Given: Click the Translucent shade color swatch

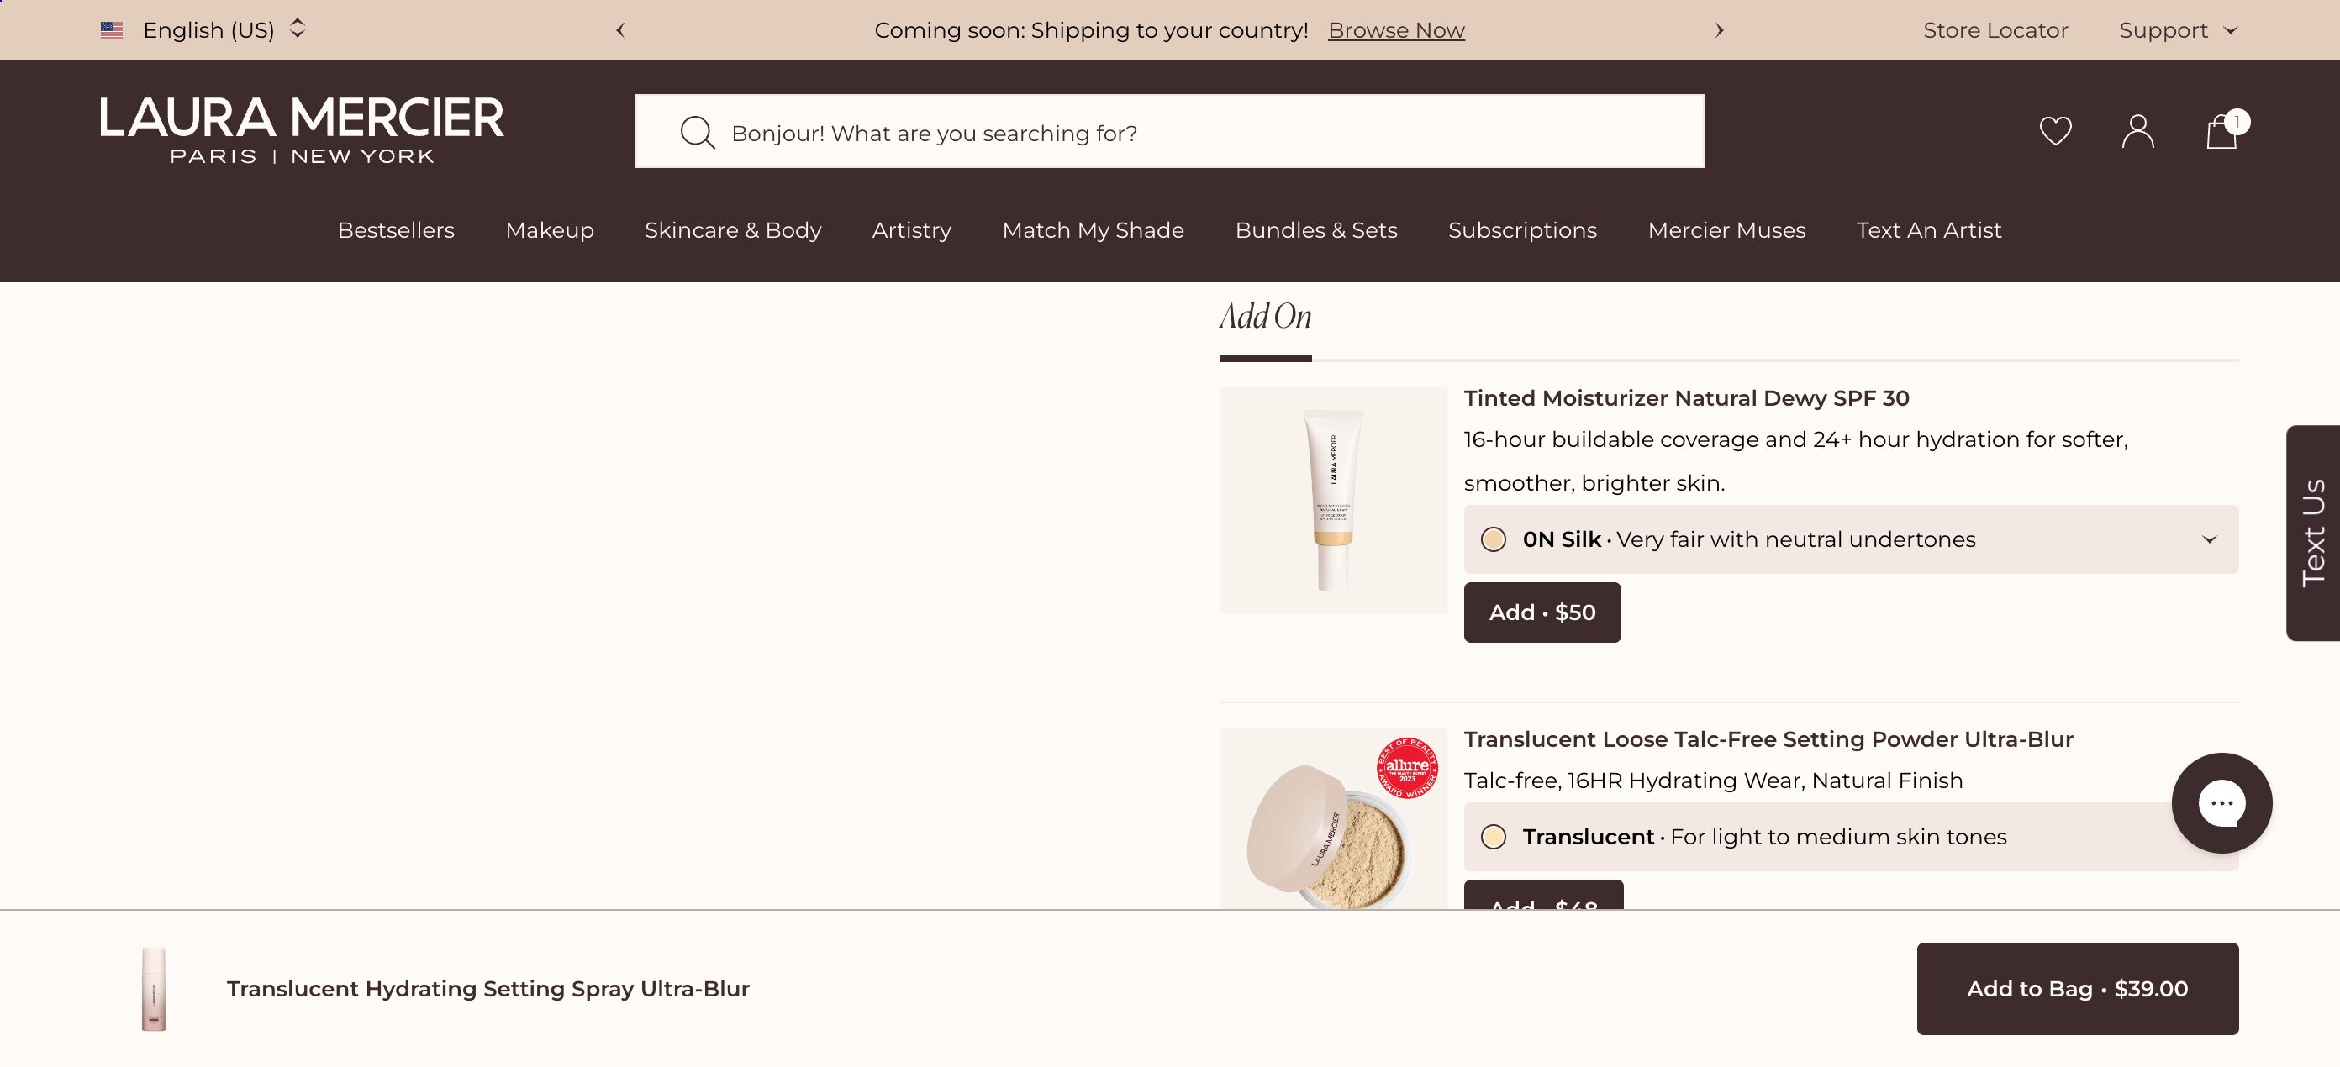Looking at the screenshot, I should point(1494,836).
